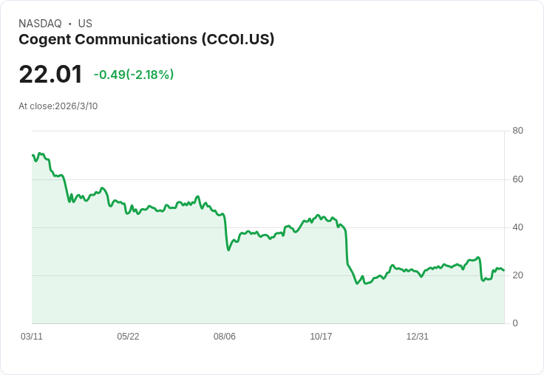Click the chart line's leftmost starting point
Image resolution: width=544 pixels, height=375 pixels.
coord(33,155)
